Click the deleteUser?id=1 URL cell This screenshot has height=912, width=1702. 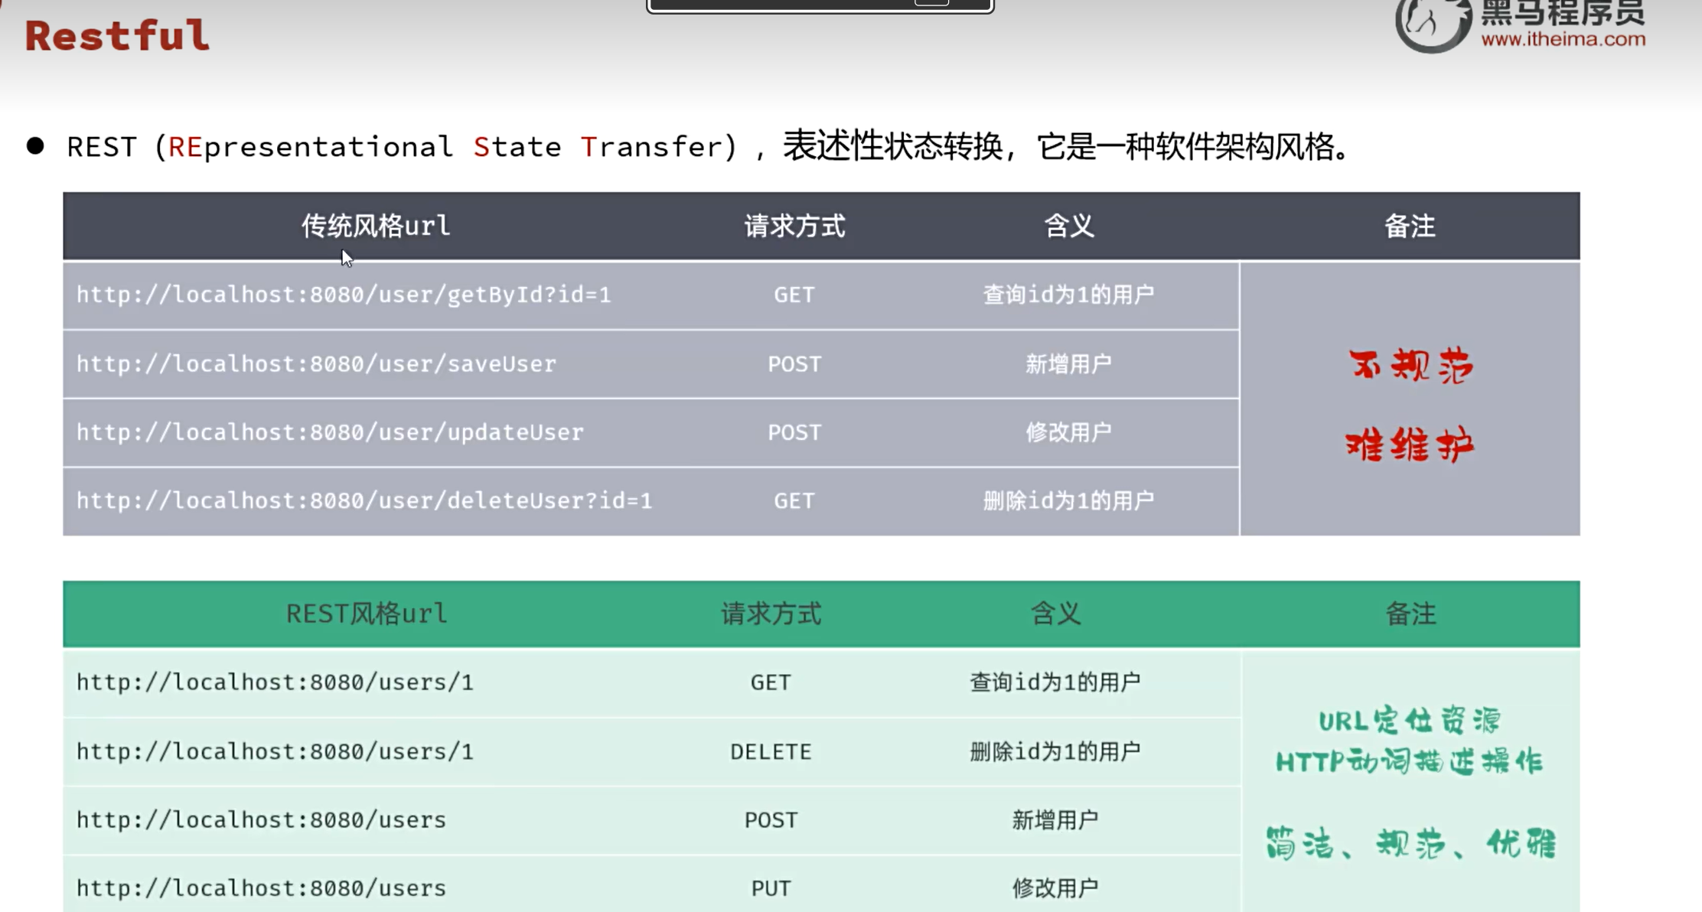coord(364,501)
